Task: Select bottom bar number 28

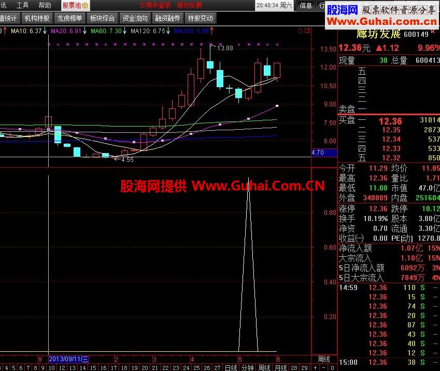Action: pyautogui.click(x=294, y=368)
